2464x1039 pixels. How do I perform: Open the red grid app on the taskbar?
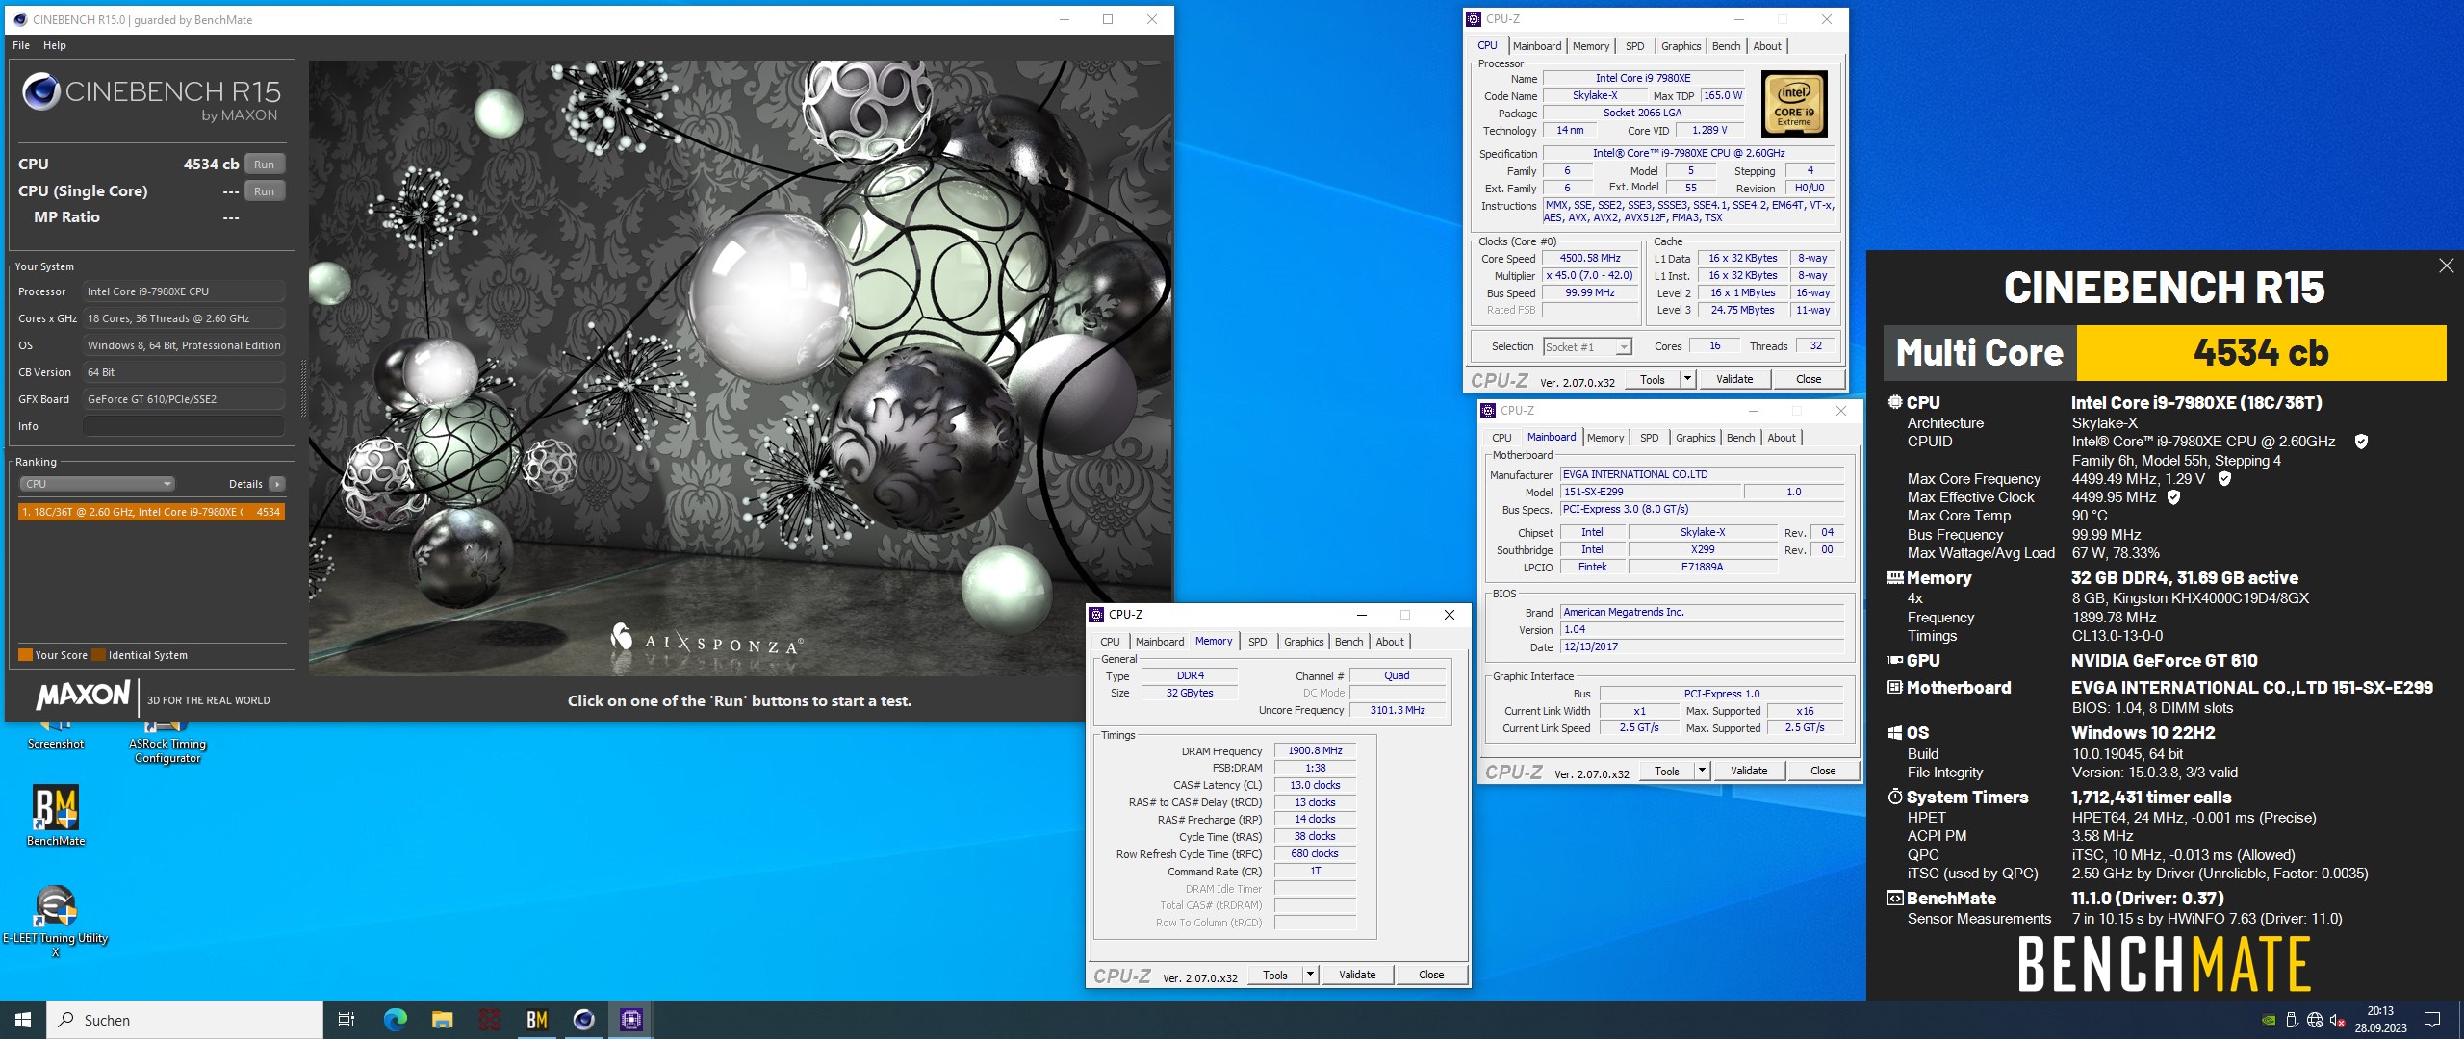click(489, 1020)
